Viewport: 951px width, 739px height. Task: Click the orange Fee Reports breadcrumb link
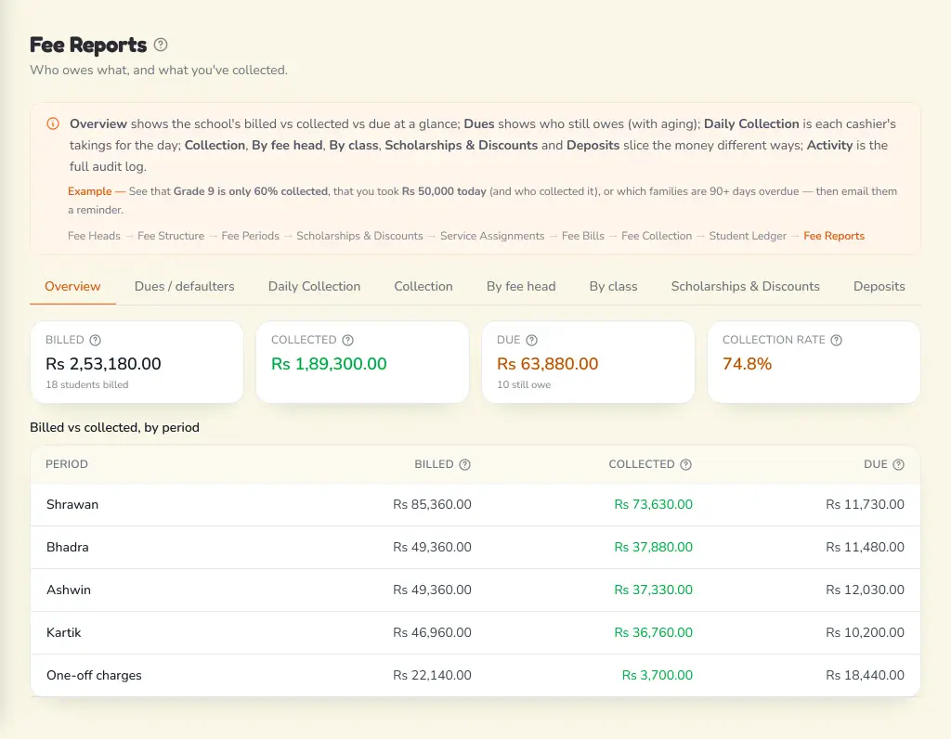(x=834, y=236)
